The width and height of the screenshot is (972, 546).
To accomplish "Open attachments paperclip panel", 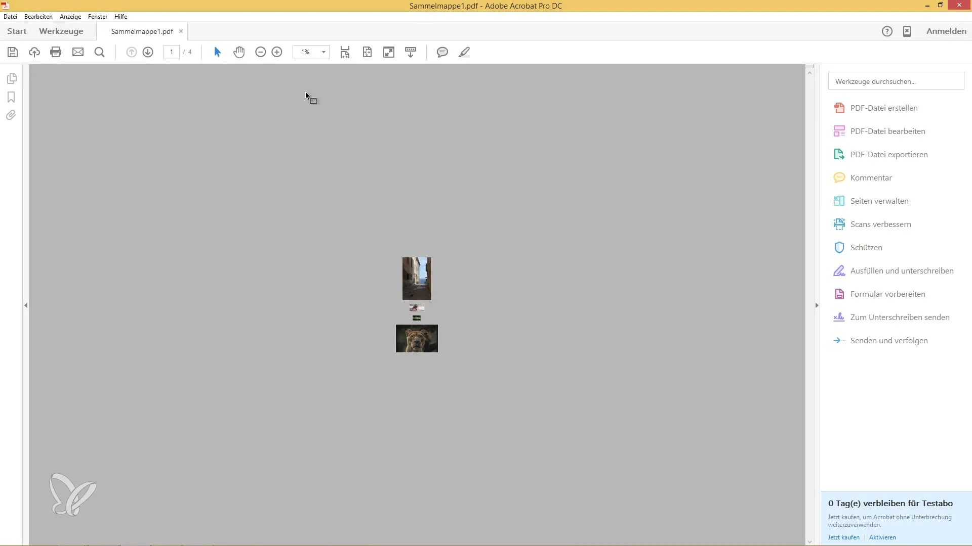I will [11, 115].
